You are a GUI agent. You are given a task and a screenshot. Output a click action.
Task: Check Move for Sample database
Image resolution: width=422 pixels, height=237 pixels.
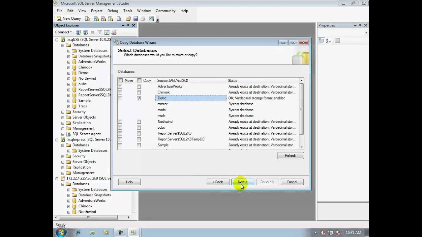pyautogui.click(x=120, y=145)
